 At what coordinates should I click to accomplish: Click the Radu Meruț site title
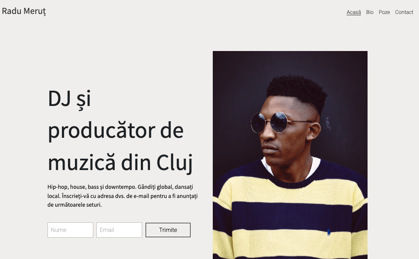pos(24,11)
